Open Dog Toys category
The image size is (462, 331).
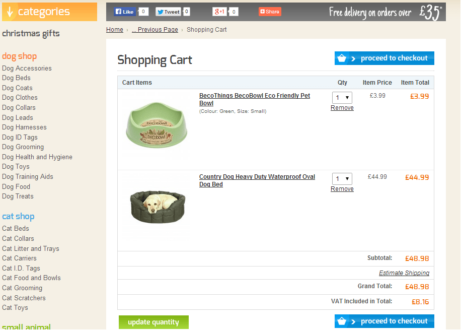tap(16, 167)
